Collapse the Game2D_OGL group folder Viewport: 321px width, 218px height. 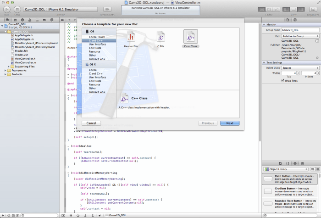click(x=6, y=32)
